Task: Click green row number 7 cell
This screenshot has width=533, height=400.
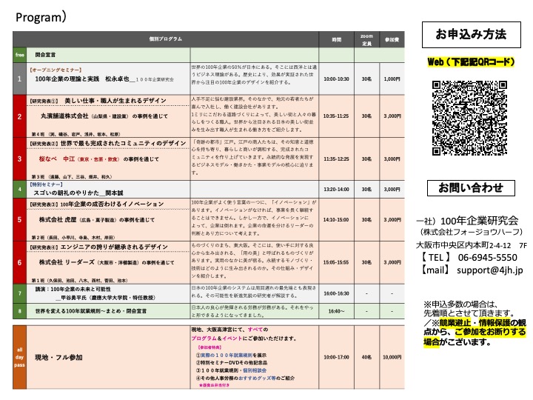Action: pyautogui.click(x=20, y=293)
